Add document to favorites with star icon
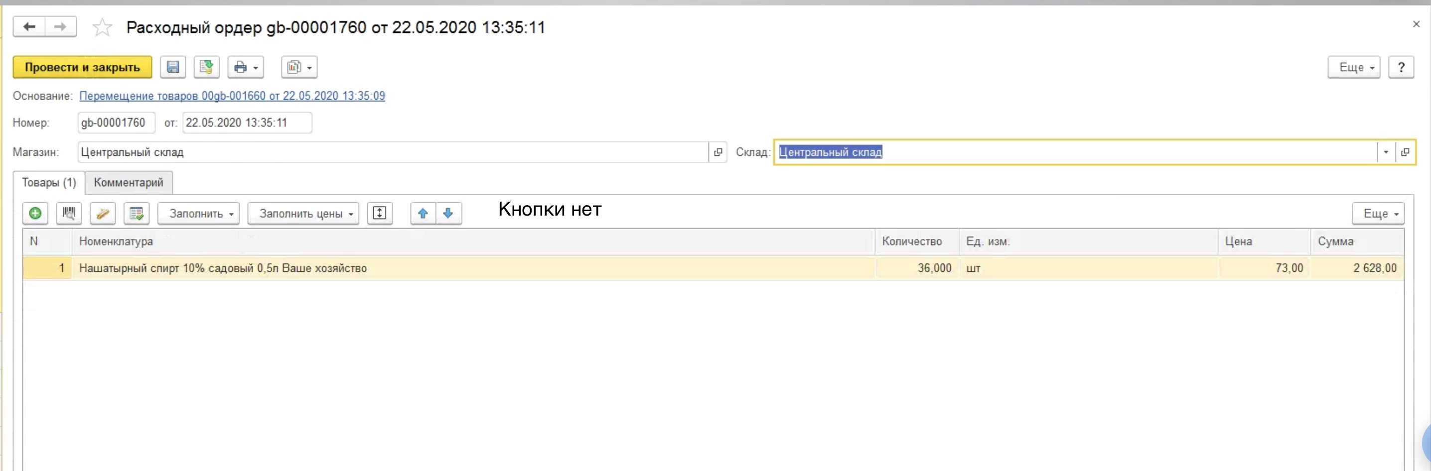The height and width of the screenshot is (471, 1431). [102, 27]
